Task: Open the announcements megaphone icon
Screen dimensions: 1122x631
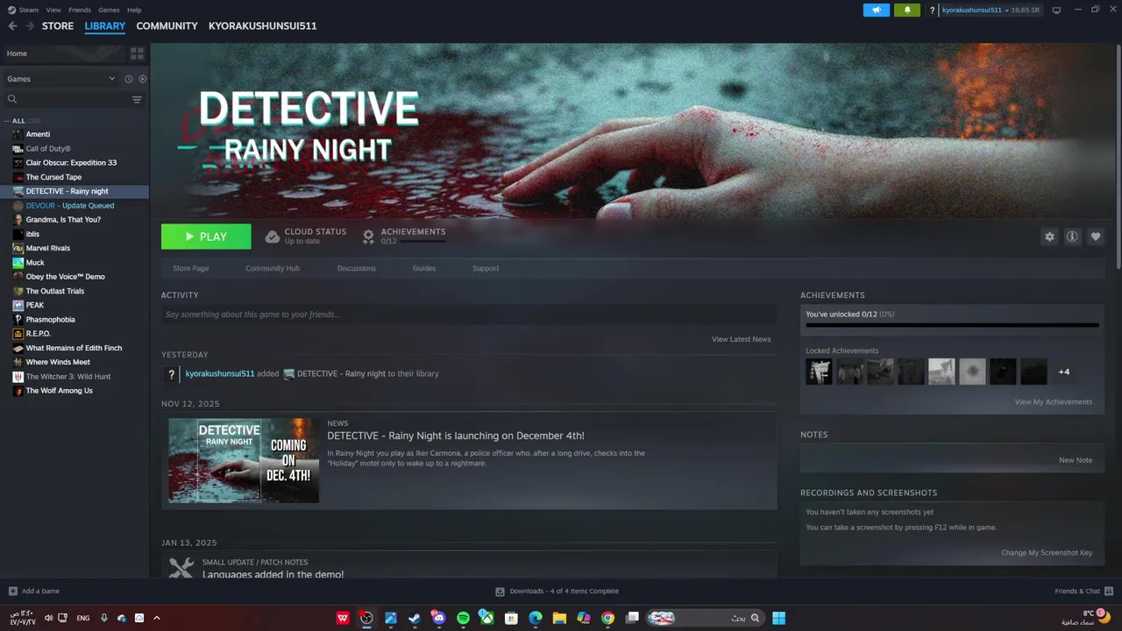Action: tap(876, 11)
